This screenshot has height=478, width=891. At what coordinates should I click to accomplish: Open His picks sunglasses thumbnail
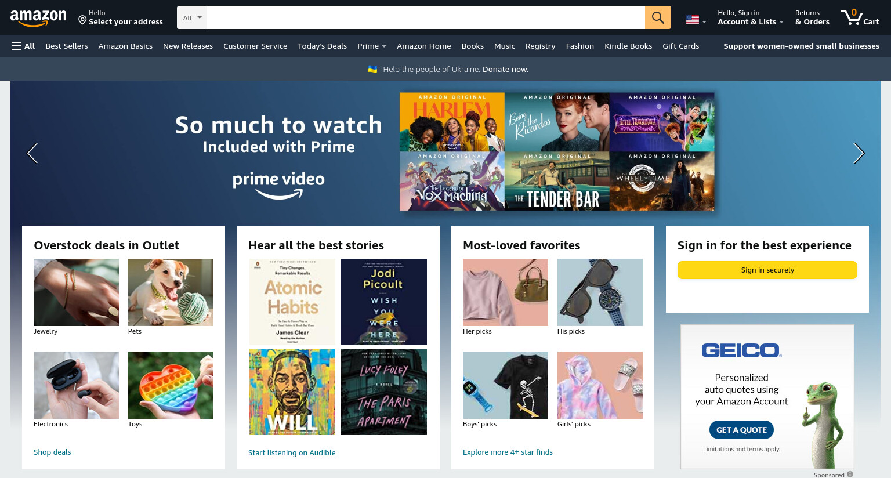coord(600,292)
